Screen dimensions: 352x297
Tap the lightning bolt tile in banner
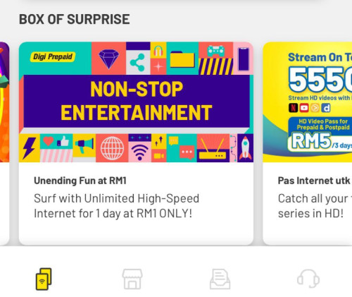(30, 148)
